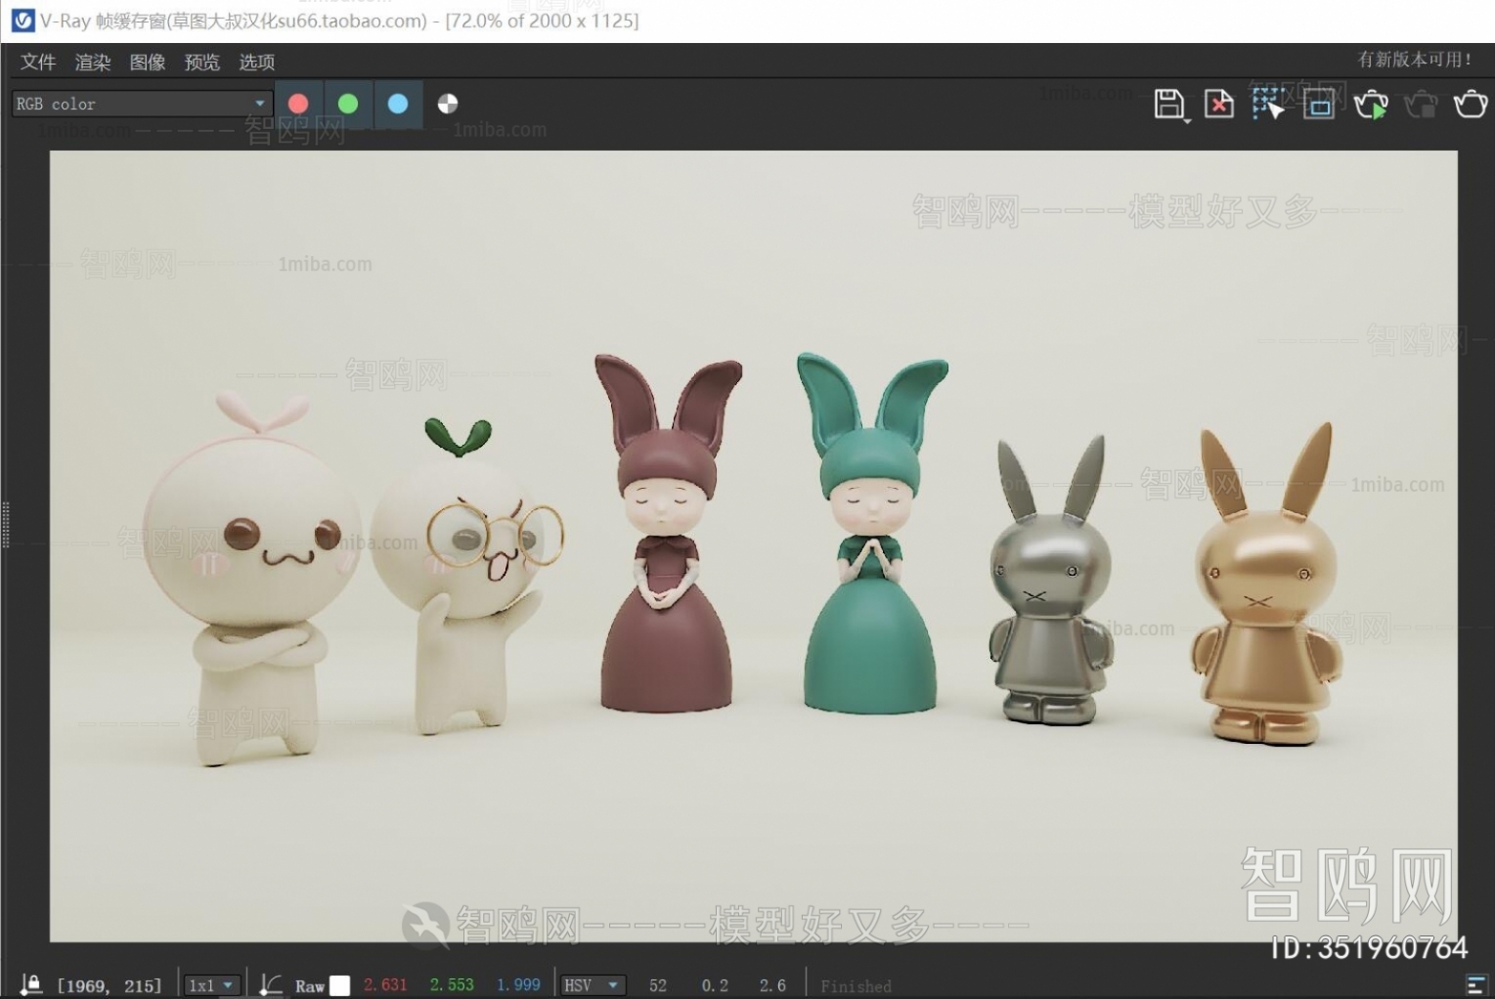This screenshot has width=1495, height=999.
Task: Toggle the blue channel button
Action: click(398, 104)
